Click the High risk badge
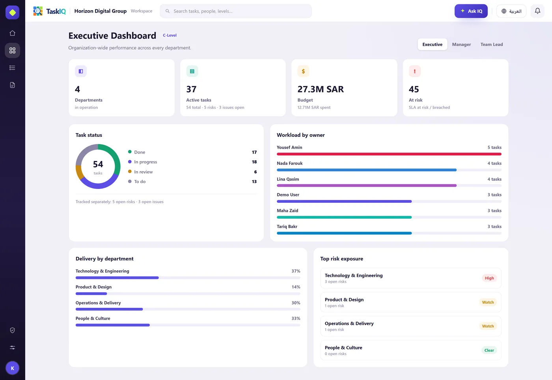This screenshot has height=380, width=552. (x=489, y=278)
